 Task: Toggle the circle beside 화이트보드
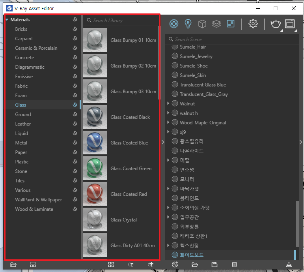click(x=175, y=255)
